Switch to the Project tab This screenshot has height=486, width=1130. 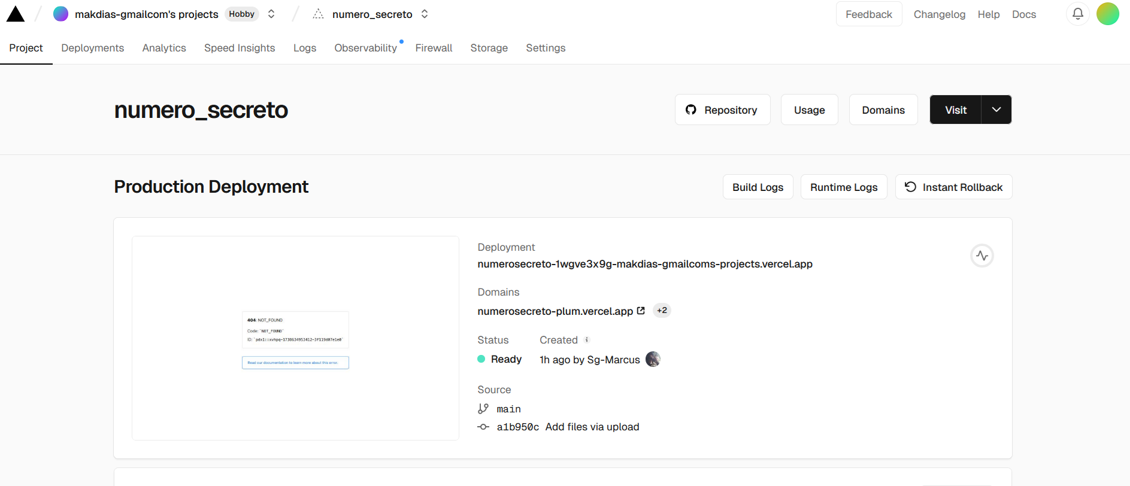(26, 48)
